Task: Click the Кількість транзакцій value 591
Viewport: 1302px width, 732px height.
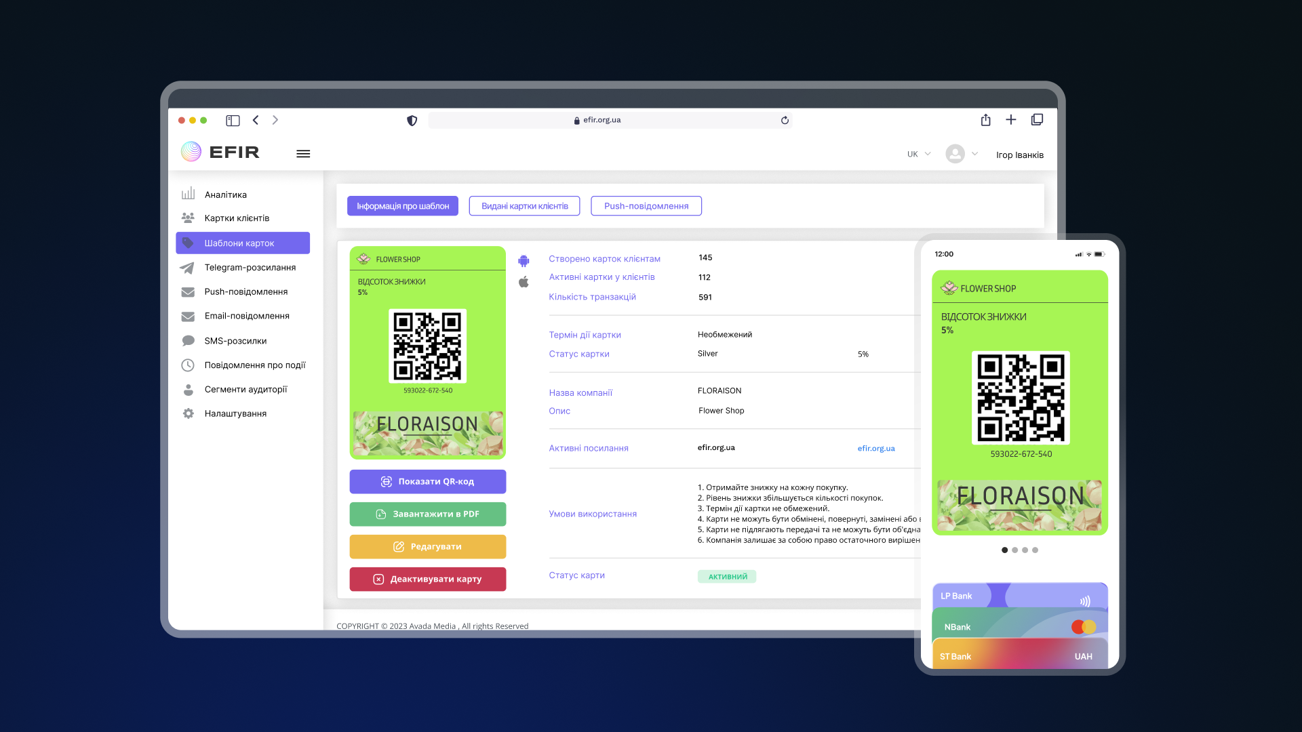Action: pos(705,298)
